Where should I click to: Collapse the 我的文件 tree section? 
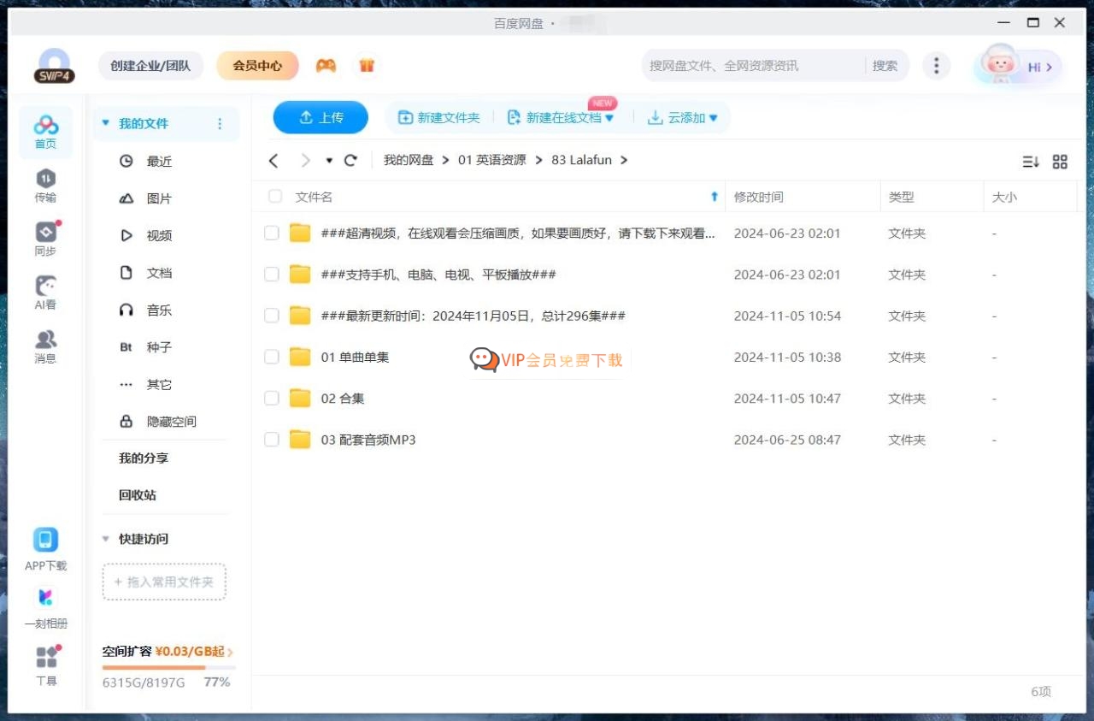(x=106, y=123)
